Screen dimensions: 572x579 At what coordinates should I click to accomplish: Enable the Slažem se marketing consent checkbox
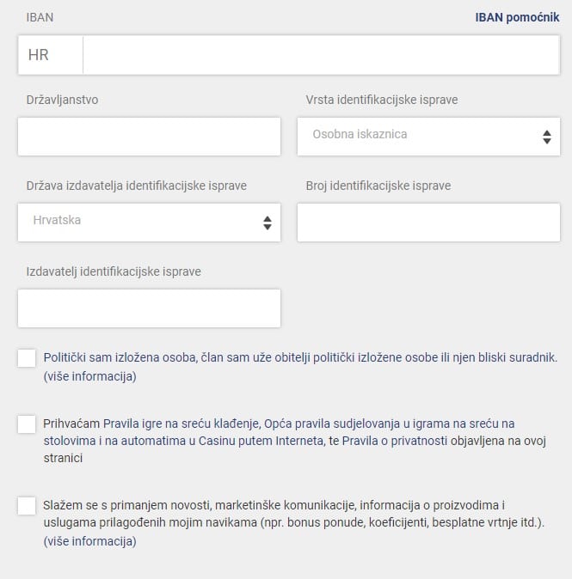27,505
